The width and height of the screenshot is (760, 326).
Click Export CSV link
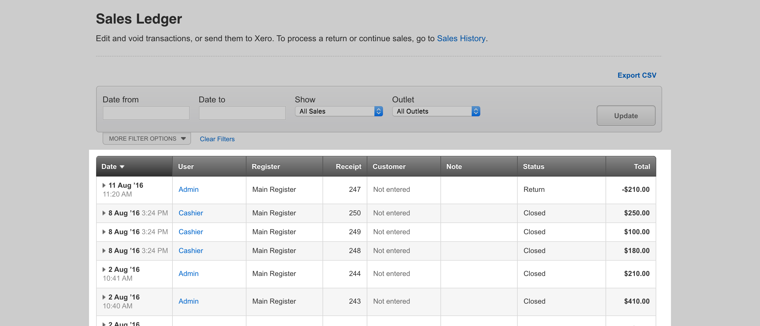click(x=636, y=75)
